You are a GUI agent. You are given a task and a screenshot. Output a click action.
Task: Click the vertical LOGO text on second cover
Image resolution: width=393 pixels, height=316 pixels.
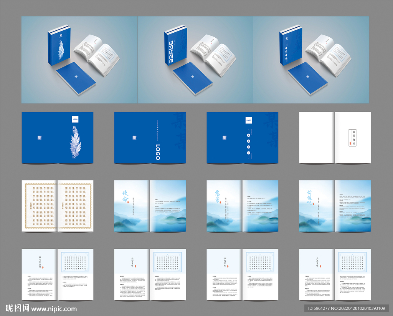tap(158, 152)
